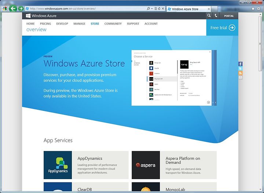The width and height of the screenshot is (264, 193).
Task: Share page via email envelope icon
Action: coord(241,77)
